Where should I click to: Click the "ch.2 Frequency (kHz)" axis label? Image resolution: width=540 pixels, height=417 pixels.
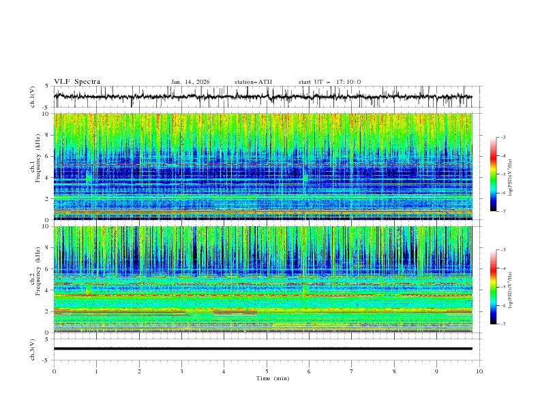[x=35, y=271]
